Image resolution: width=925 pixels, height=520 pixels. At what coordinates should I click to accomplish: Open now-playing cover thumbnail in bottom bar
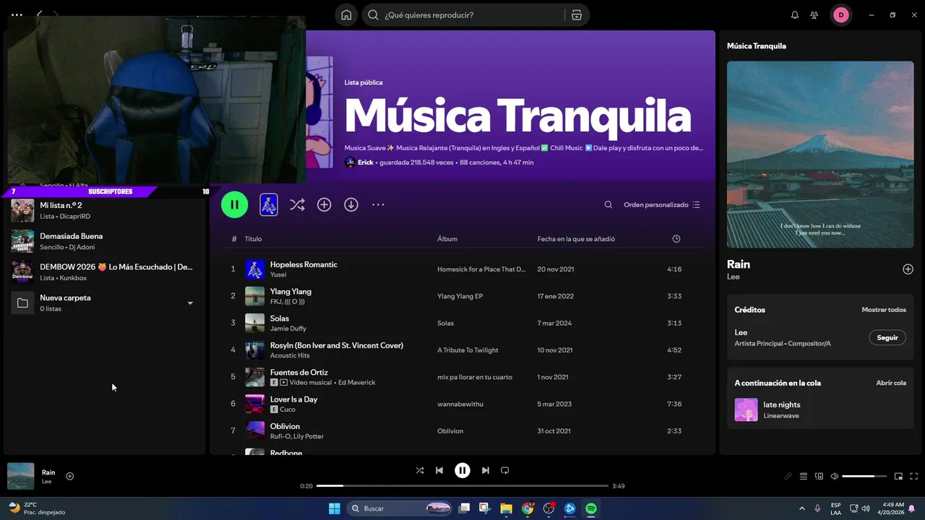point(20,477)
